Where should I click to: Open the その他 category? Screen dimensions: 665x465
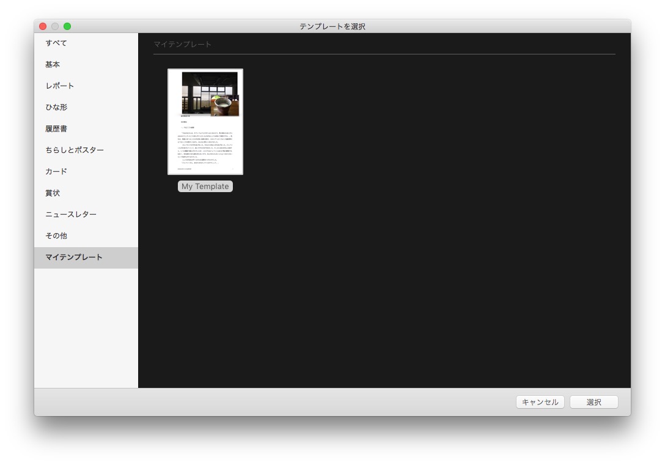(57, 235)
